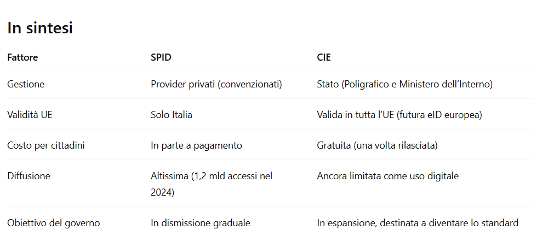The image size is (548, 247).
Task: Select the 'Gestione' row label
Action: pyautogui.click(x=26, y=84)
